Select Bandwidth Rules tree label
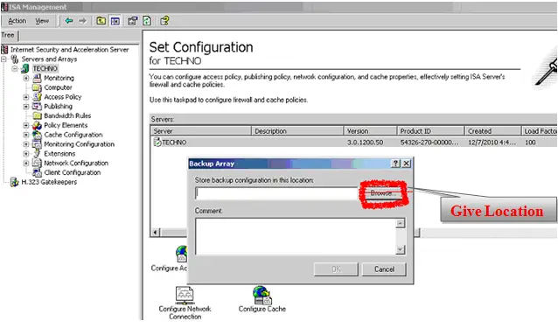558x328 pixels. point(67,115)
